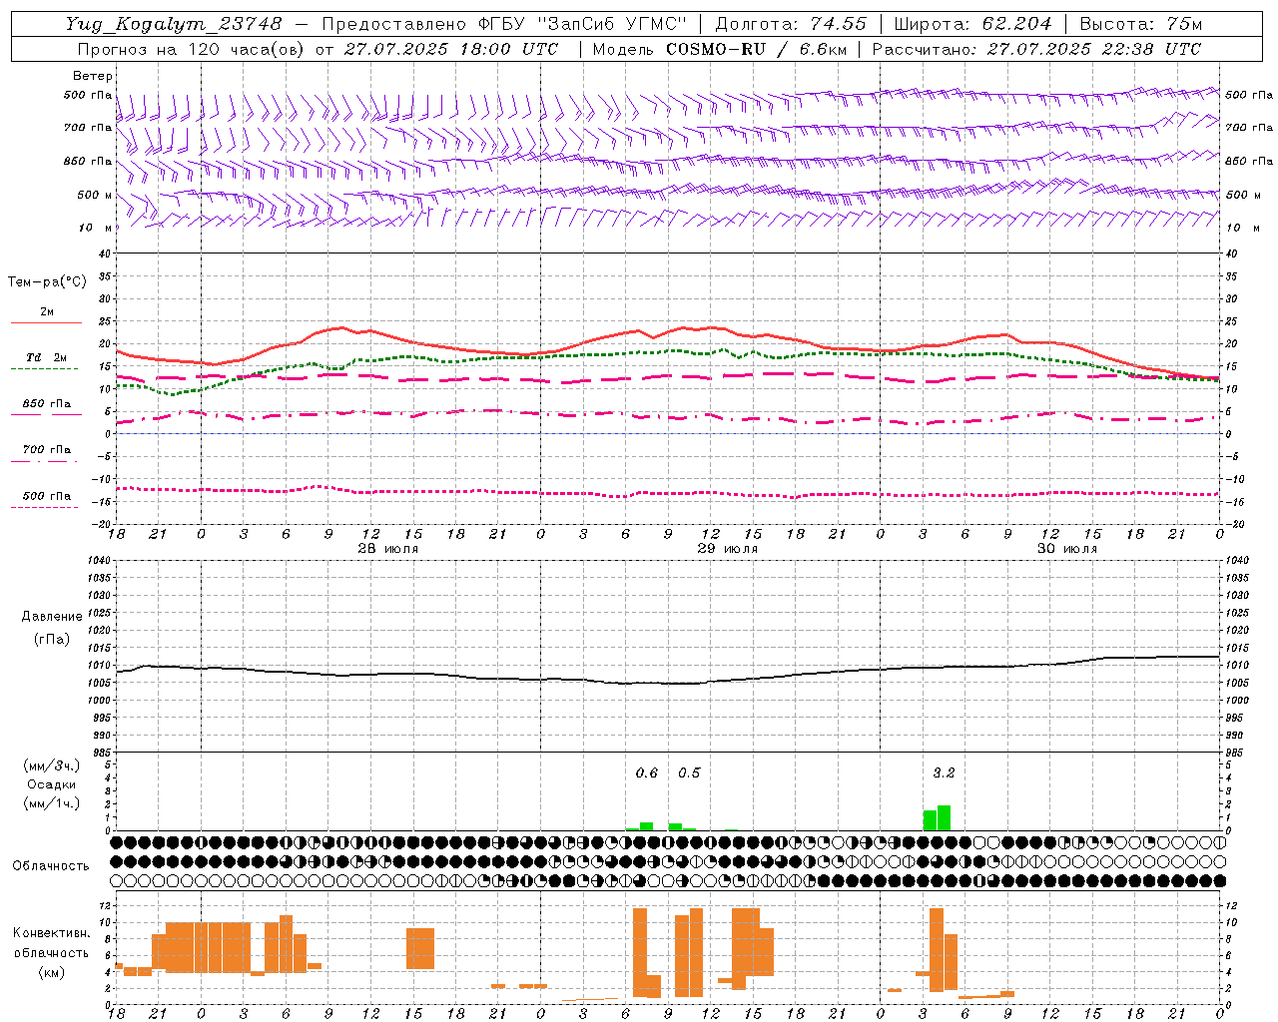Viewport: 1278px width, 1022px height.
Task: Click the solid red line sample under 2м
Action: [46, 322]
